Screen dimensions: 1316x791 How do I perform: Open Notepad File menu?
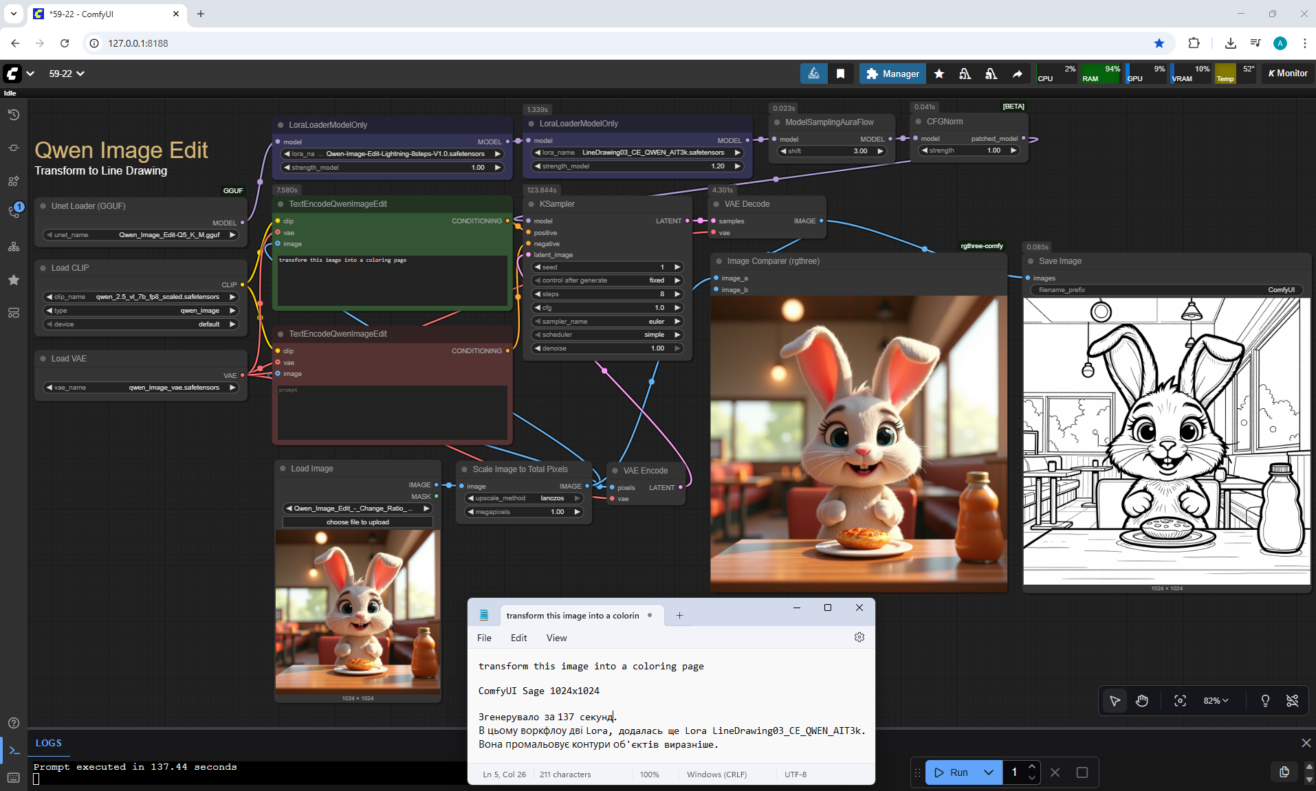pos(484,638)
